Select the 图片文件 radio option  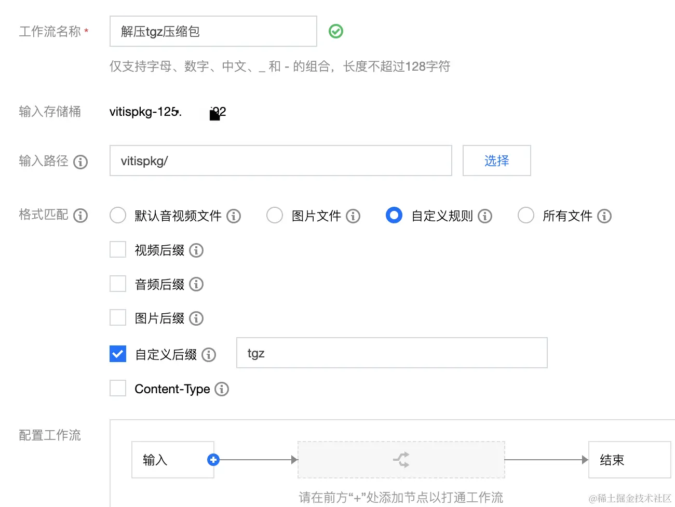pyautogui.click(x=275, y=215)
